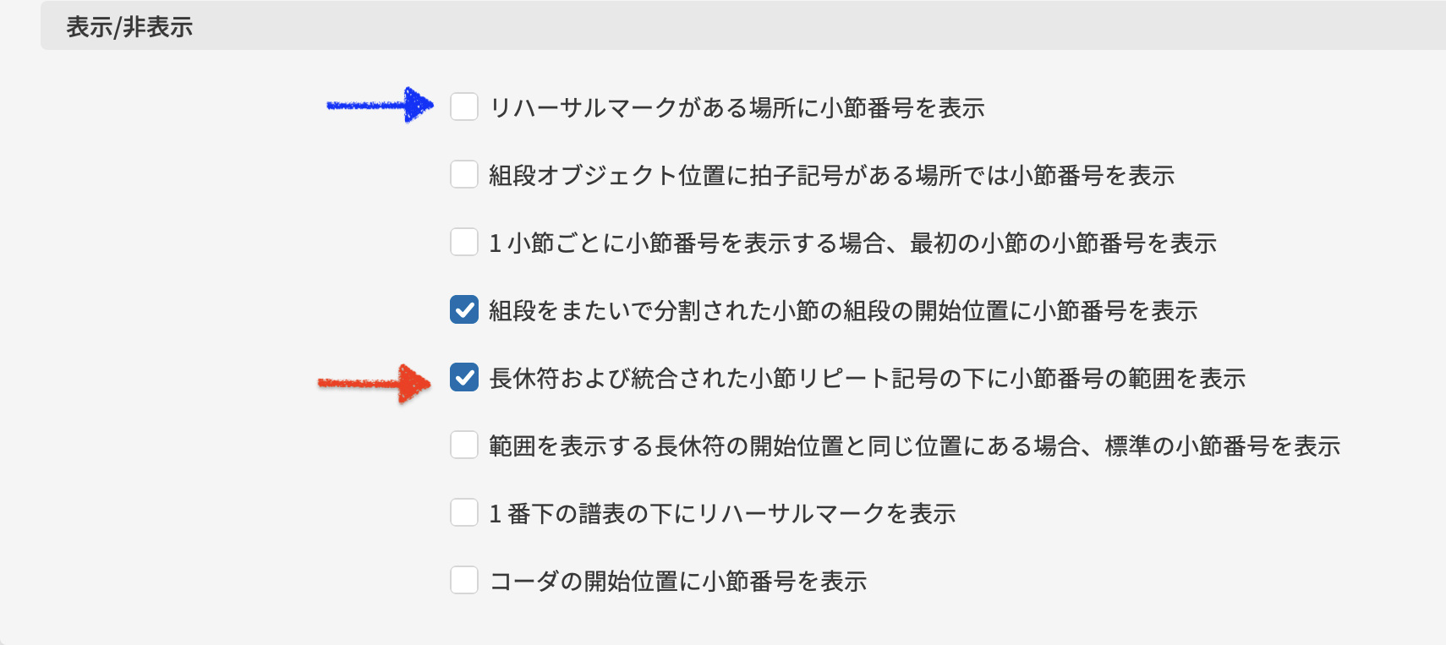The image size is (1446, 645).
Task: Click label text リハーサルマークがある場所に小節番号を表示
Action: (x=737, y=108)
